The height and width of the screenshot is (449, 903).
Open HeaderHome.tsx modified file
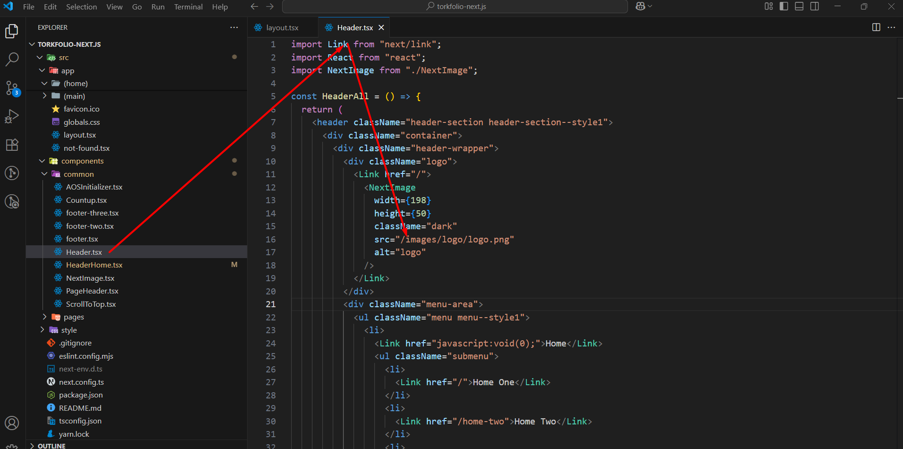tap(137, 265)
